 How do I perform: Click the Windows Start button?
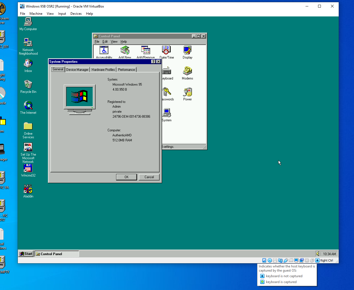(x=25, y=253)
